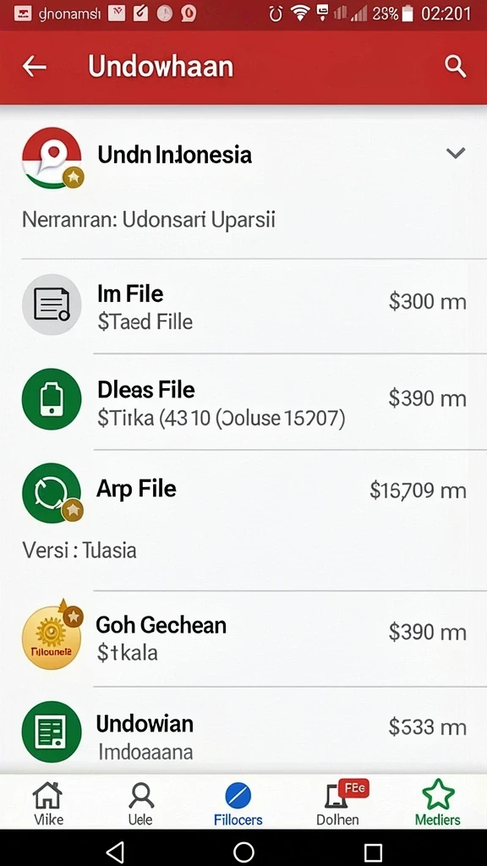Open the Uele profile tab
The image size is (487, 866).
click(141, 803)
